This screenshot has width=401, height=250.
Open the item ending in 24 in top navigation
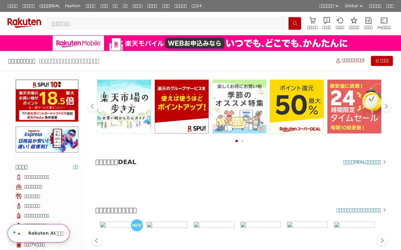pos(197,6)
